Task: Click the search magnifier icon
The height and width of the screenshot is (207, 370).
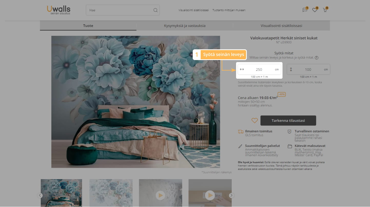Action: click(x=155, y=10)
